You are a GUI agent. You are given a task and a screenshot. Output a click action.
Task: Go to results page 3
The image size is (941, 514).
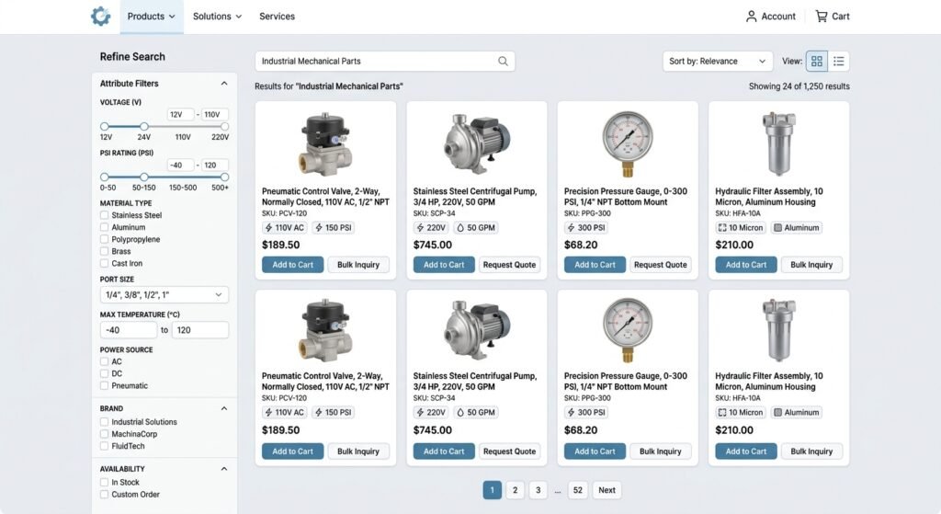coord(538,490)
